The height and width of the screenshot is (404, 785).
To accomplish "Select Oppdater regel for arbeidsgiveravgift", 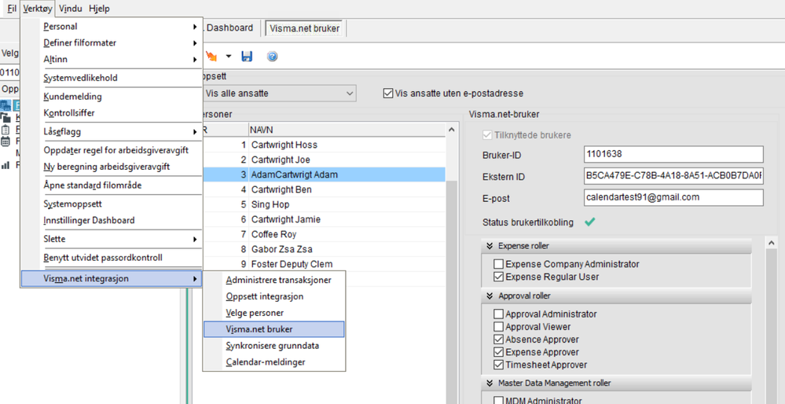I will click(111, 150).
